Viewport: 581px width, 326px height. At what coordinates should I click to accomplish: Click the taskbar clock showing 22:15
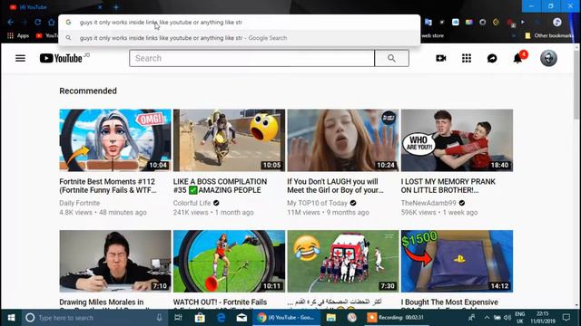click(x=543, y=318)
